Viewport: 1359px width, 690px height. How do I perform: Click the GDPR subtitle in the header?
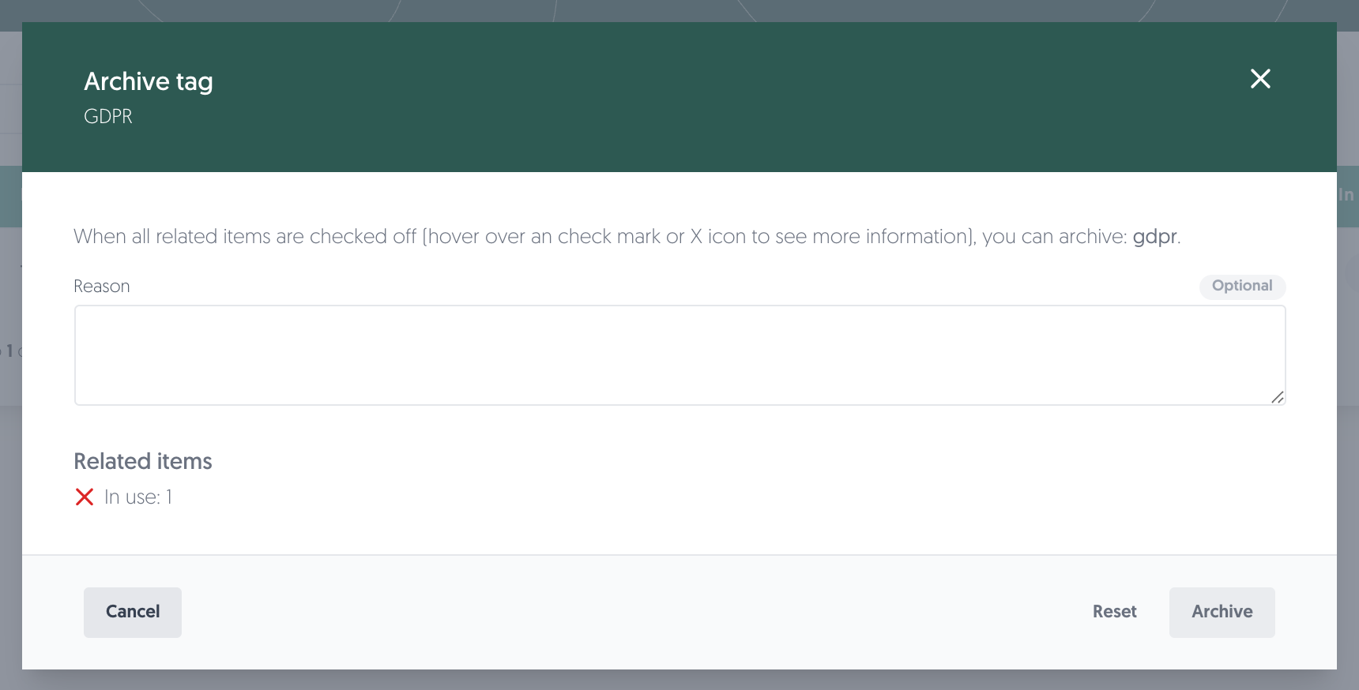[108, 116]
